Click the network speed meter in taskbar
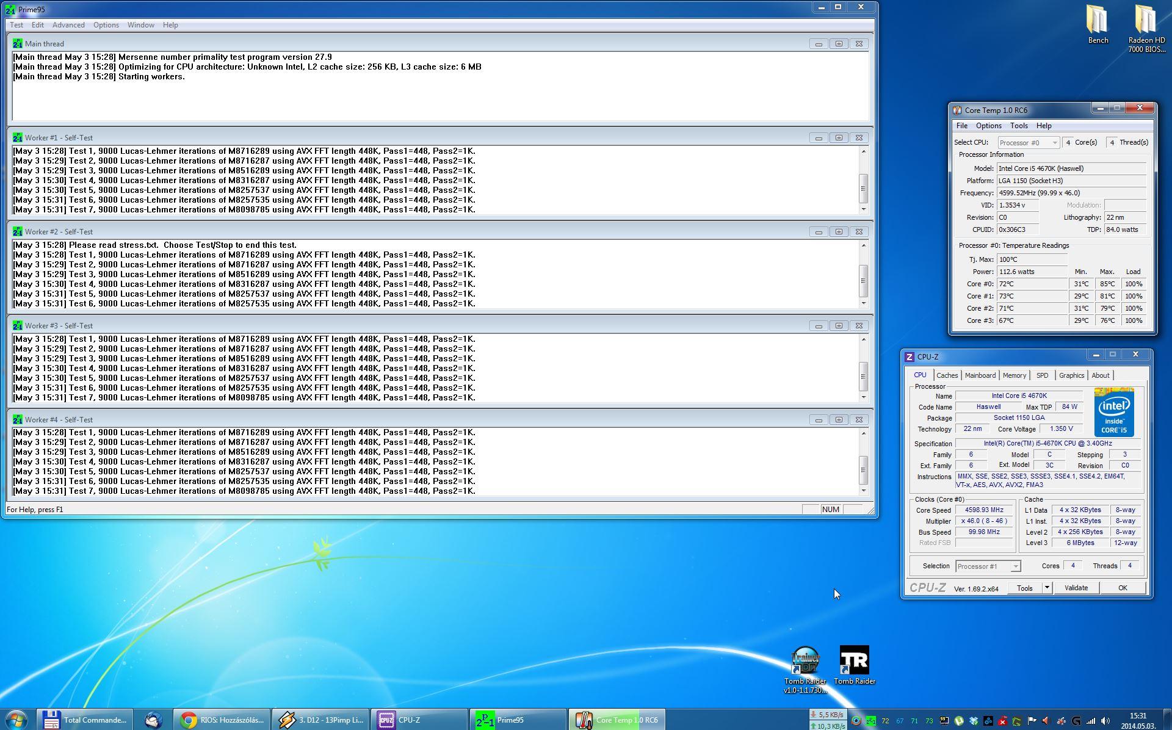Screen dimensions: 1172x730 [827, 720]
